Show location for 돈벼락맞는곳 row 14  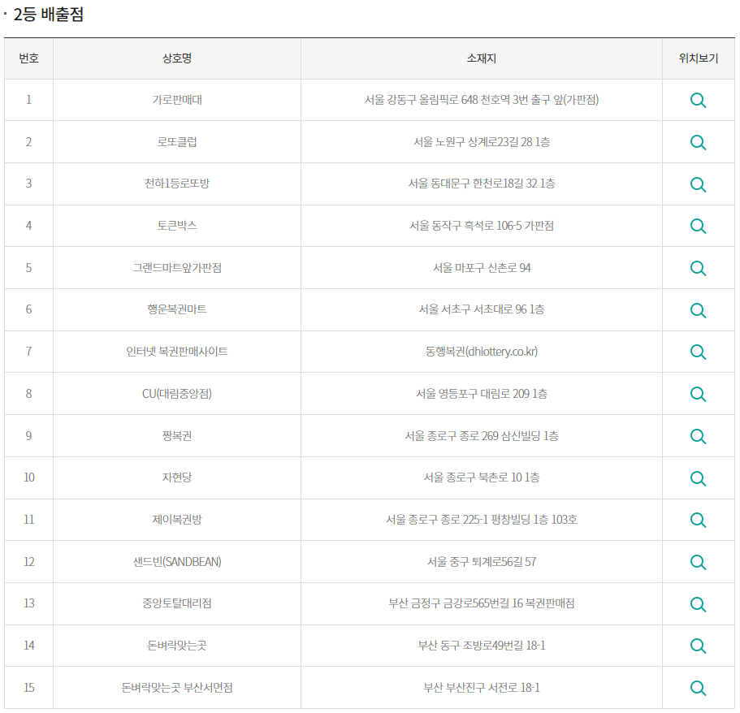point(698,646)
